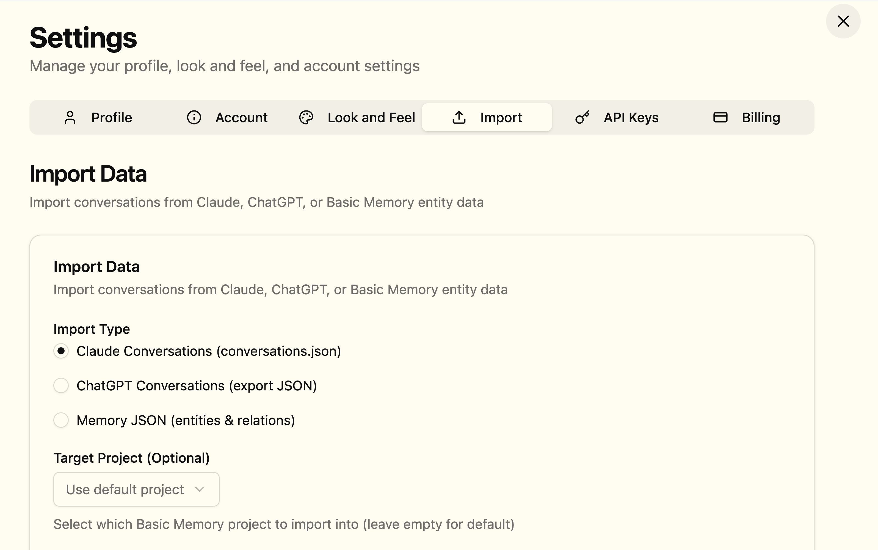The height and width of the screenshot is (550, 878).
Task: Switch to the Profile tab
Action: (111, 118)
